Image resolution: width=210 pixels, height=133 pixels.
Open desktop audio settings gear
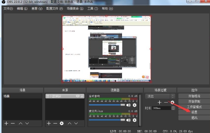click(134, 105)
